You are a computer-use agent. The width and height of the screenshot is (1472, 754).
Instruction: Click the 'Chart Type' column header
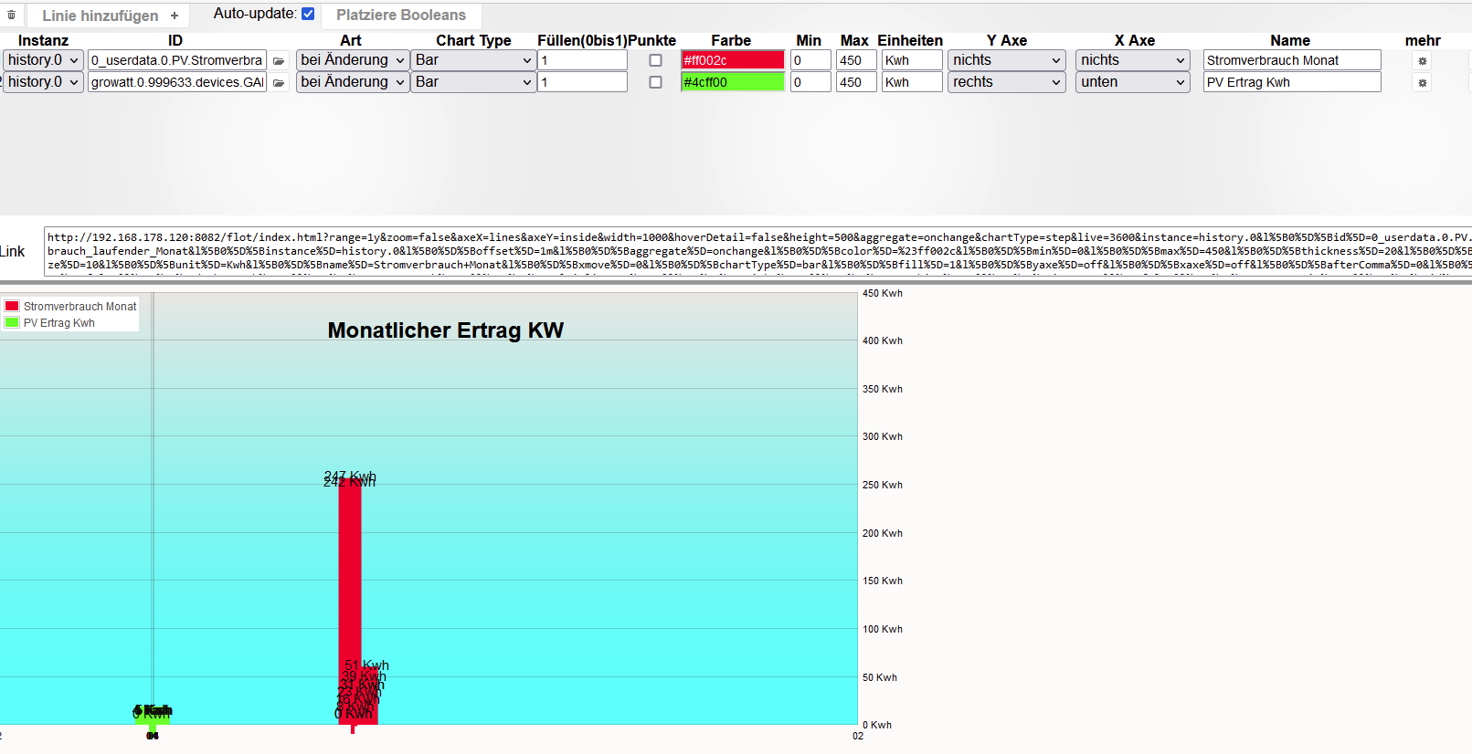pos(473,40)
